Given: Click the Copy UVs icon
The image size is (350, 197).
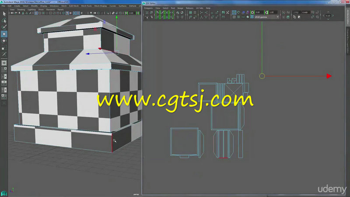Looking at the screenshot, I should pyautogui.click(x=294, y=17).
